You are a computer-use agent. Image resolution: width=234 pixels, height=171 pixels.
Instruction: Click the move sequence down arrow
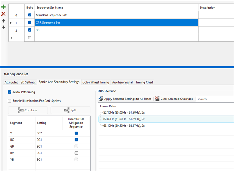point(3,27)
